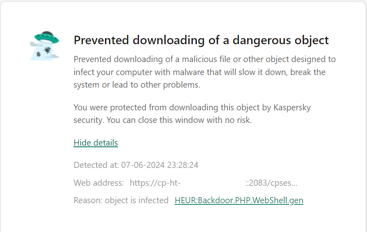
Task: Click the "Web address:" label
Action: coord(99,183)
